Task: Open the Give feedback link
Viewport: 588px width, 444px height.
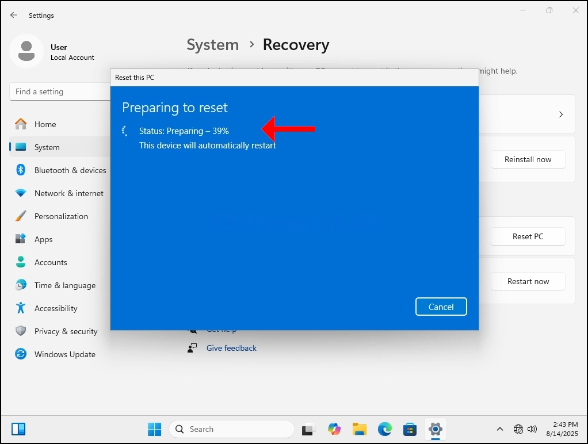Action: pyautogui.click(x=231, y=348)
